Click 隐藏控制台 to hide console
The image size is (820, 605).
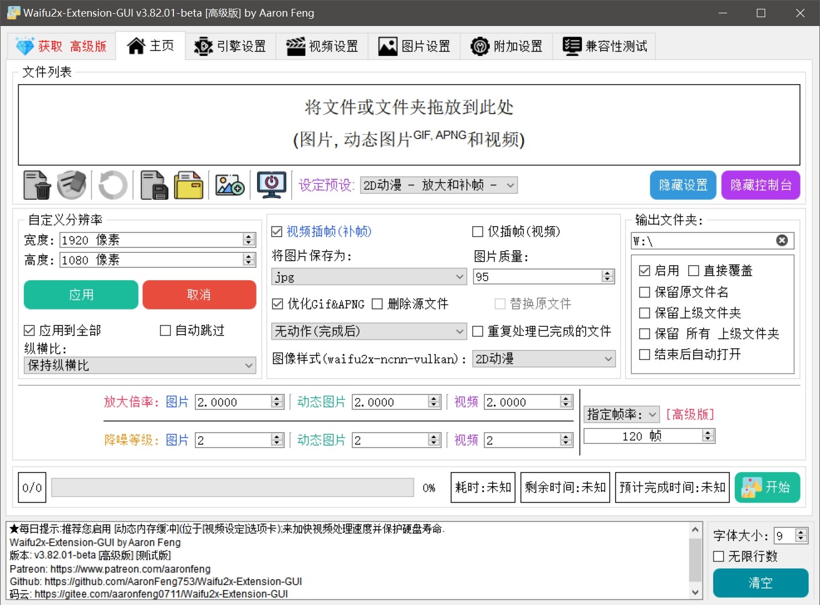tap(761, 185)
